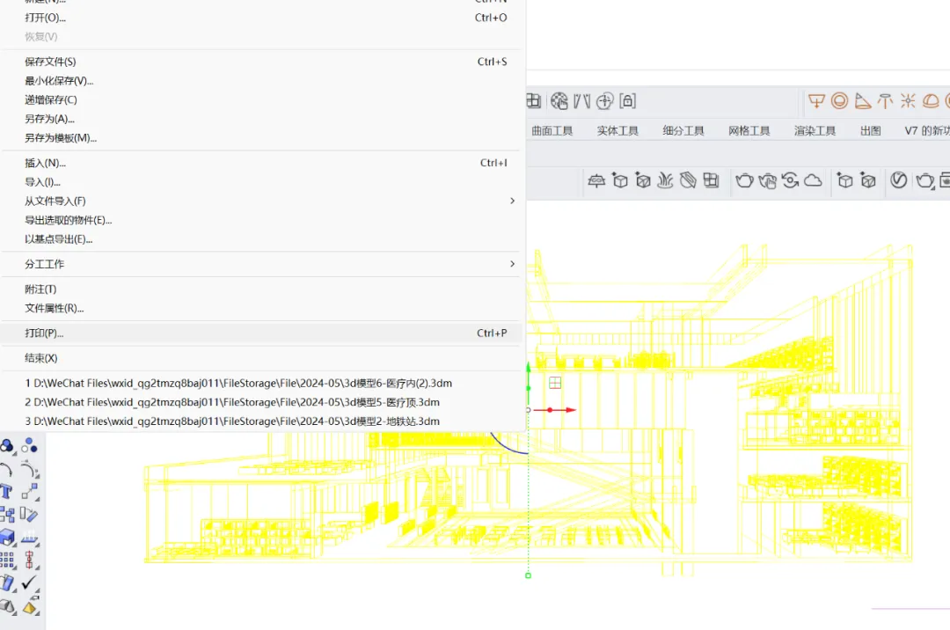
Task: Click the orange concentric circle light icon
Action: pyautogui.click(x=840, y=100)
